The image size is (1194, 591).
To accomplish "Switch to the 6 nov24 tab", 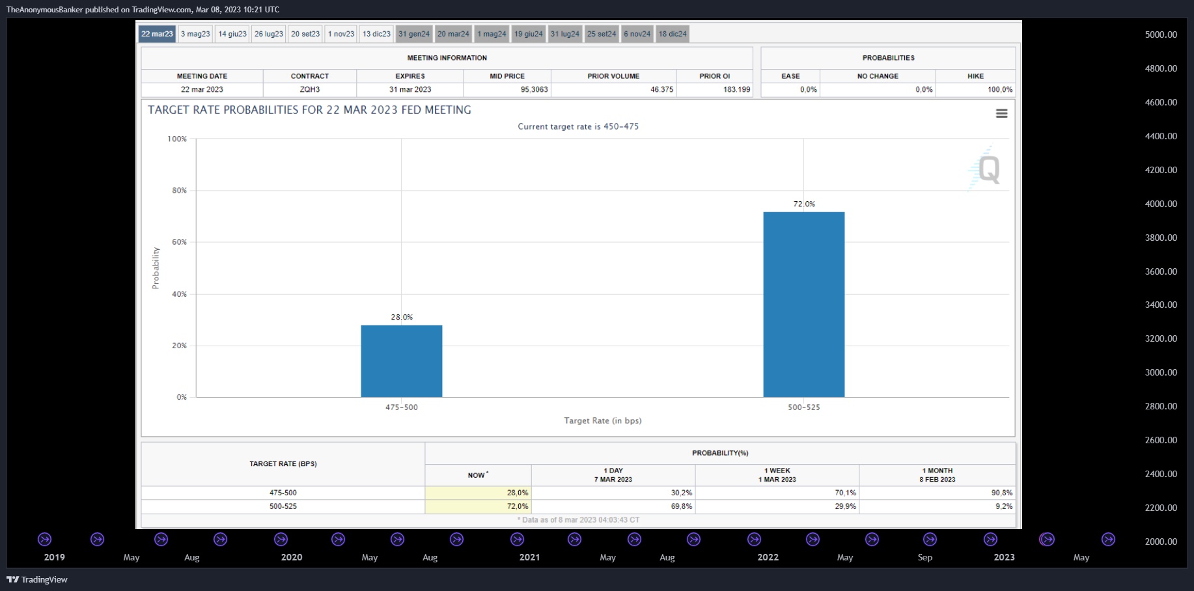I will coord(637,34).
